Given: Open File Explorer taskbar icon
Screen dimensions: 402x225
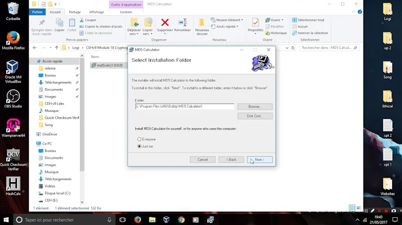Looking at the screenshot, I should pos(152,219).
